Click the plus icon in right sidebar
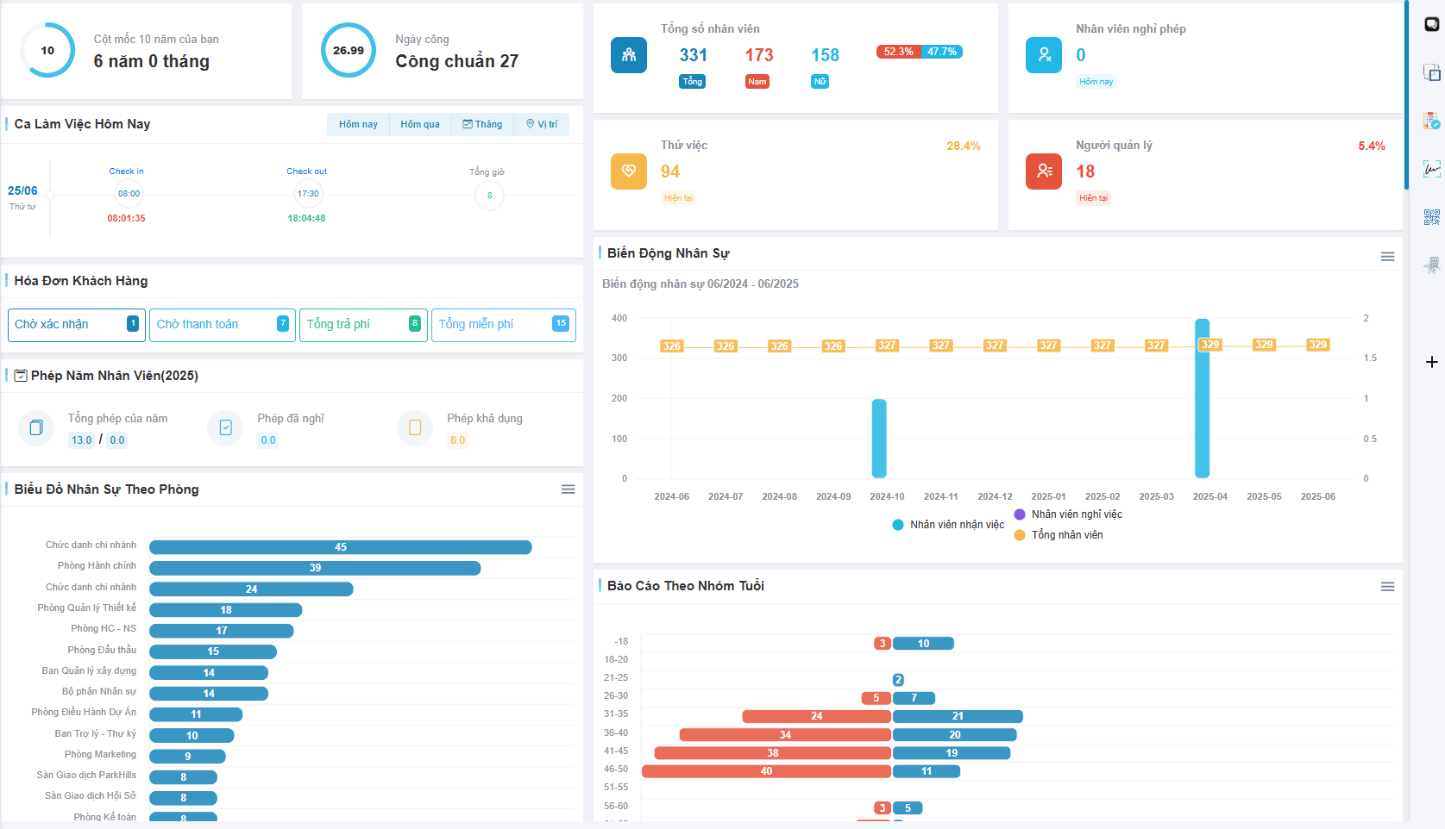 1431,362
